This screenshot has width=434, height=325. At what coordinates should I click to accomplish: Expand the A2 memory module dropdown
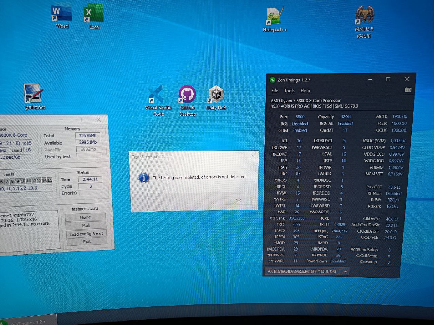click(307, 271)
